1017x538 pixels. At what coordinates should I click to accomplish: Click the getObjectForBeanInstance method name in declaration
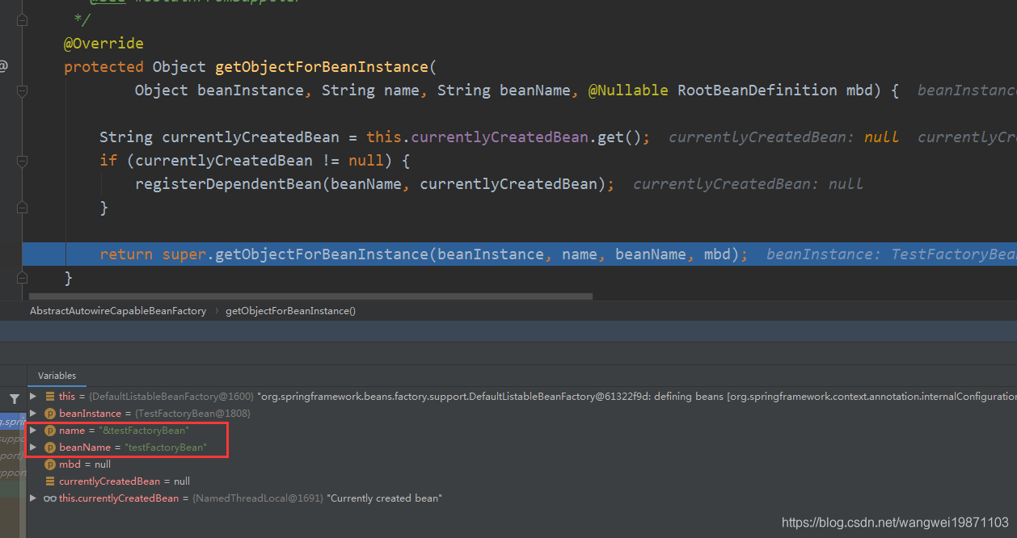click(x=322, y=67)
